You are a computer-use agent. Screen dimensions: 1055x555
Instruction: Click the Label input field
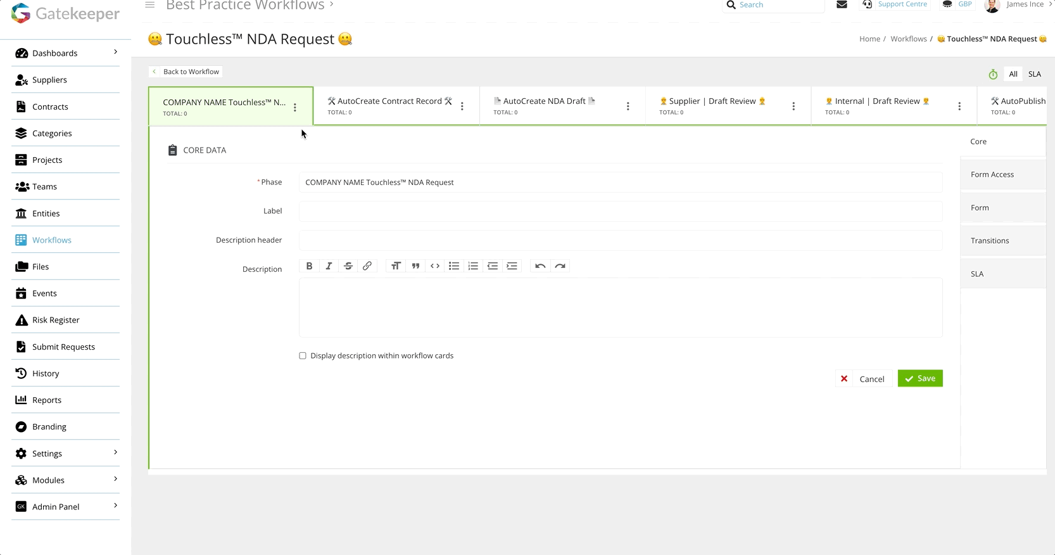point(621,211)
